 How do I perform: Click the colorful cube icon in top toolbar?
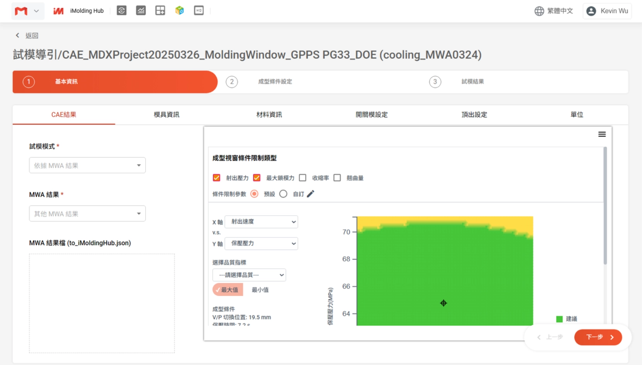point(179,11)
